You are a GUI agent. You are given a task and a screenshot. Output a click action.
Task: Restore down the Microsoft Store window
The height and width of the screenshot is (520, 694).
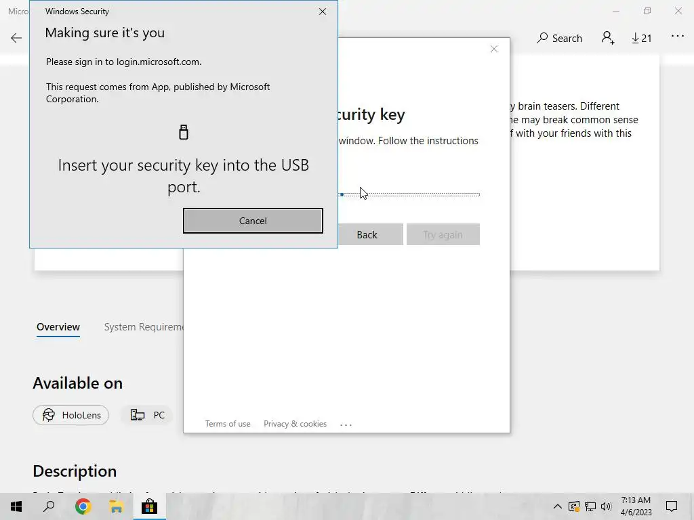click(647, 11)
